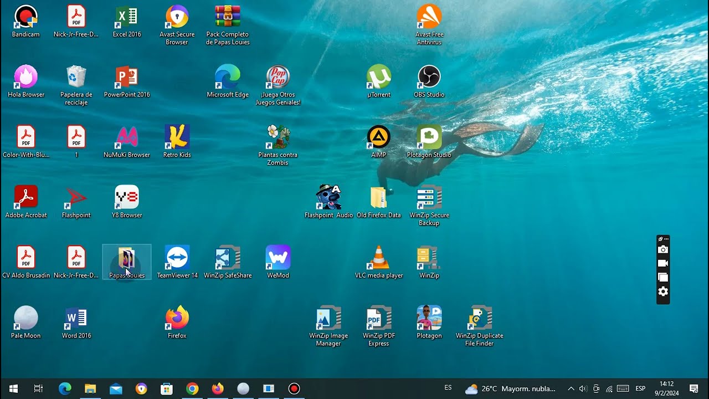Open the OBS Studio shortcut
This screenshot has height=399, width=709.
tap(429, 82)
